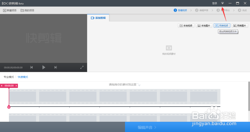Close the 快剪辑 window
250x132 pixels.
click(245, 3)
